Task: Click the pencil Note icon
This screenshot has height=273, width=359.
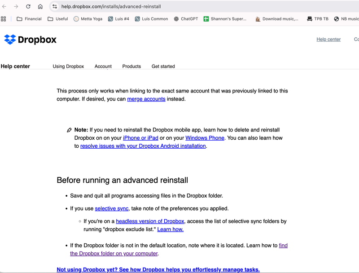Action: (x=69, y=130)
